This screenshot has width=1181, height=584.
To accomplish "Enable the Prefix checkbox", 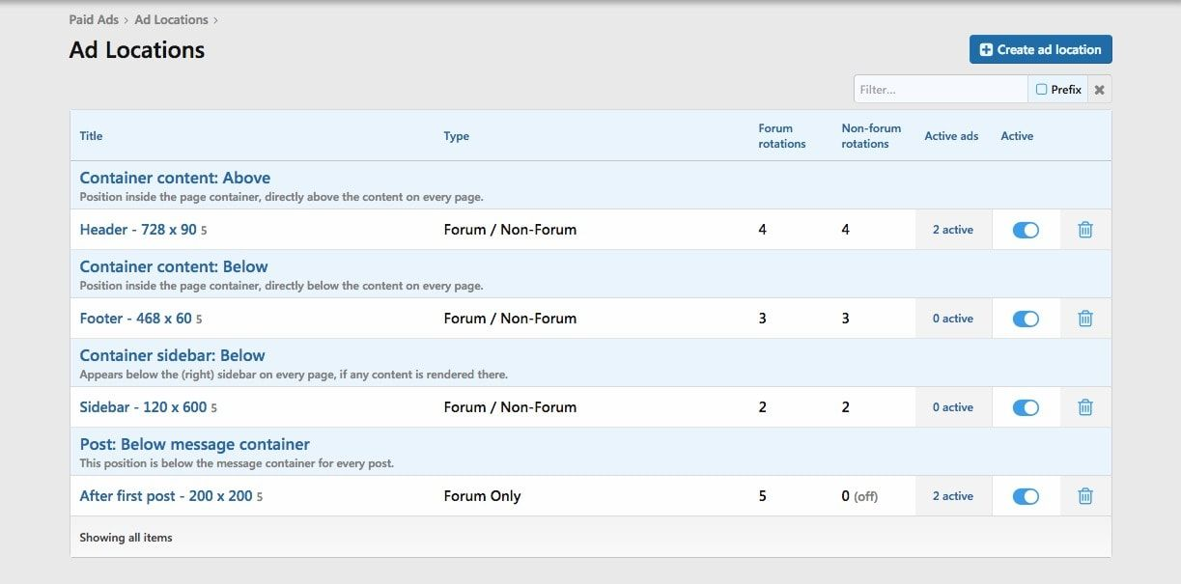I will pyautogui.click(x=1042, y=90).
